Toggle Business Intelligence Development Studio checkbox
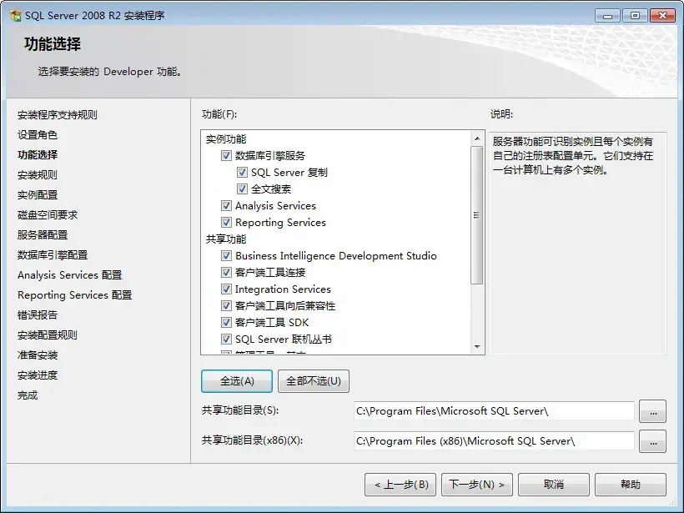 (x=226, y=255)
